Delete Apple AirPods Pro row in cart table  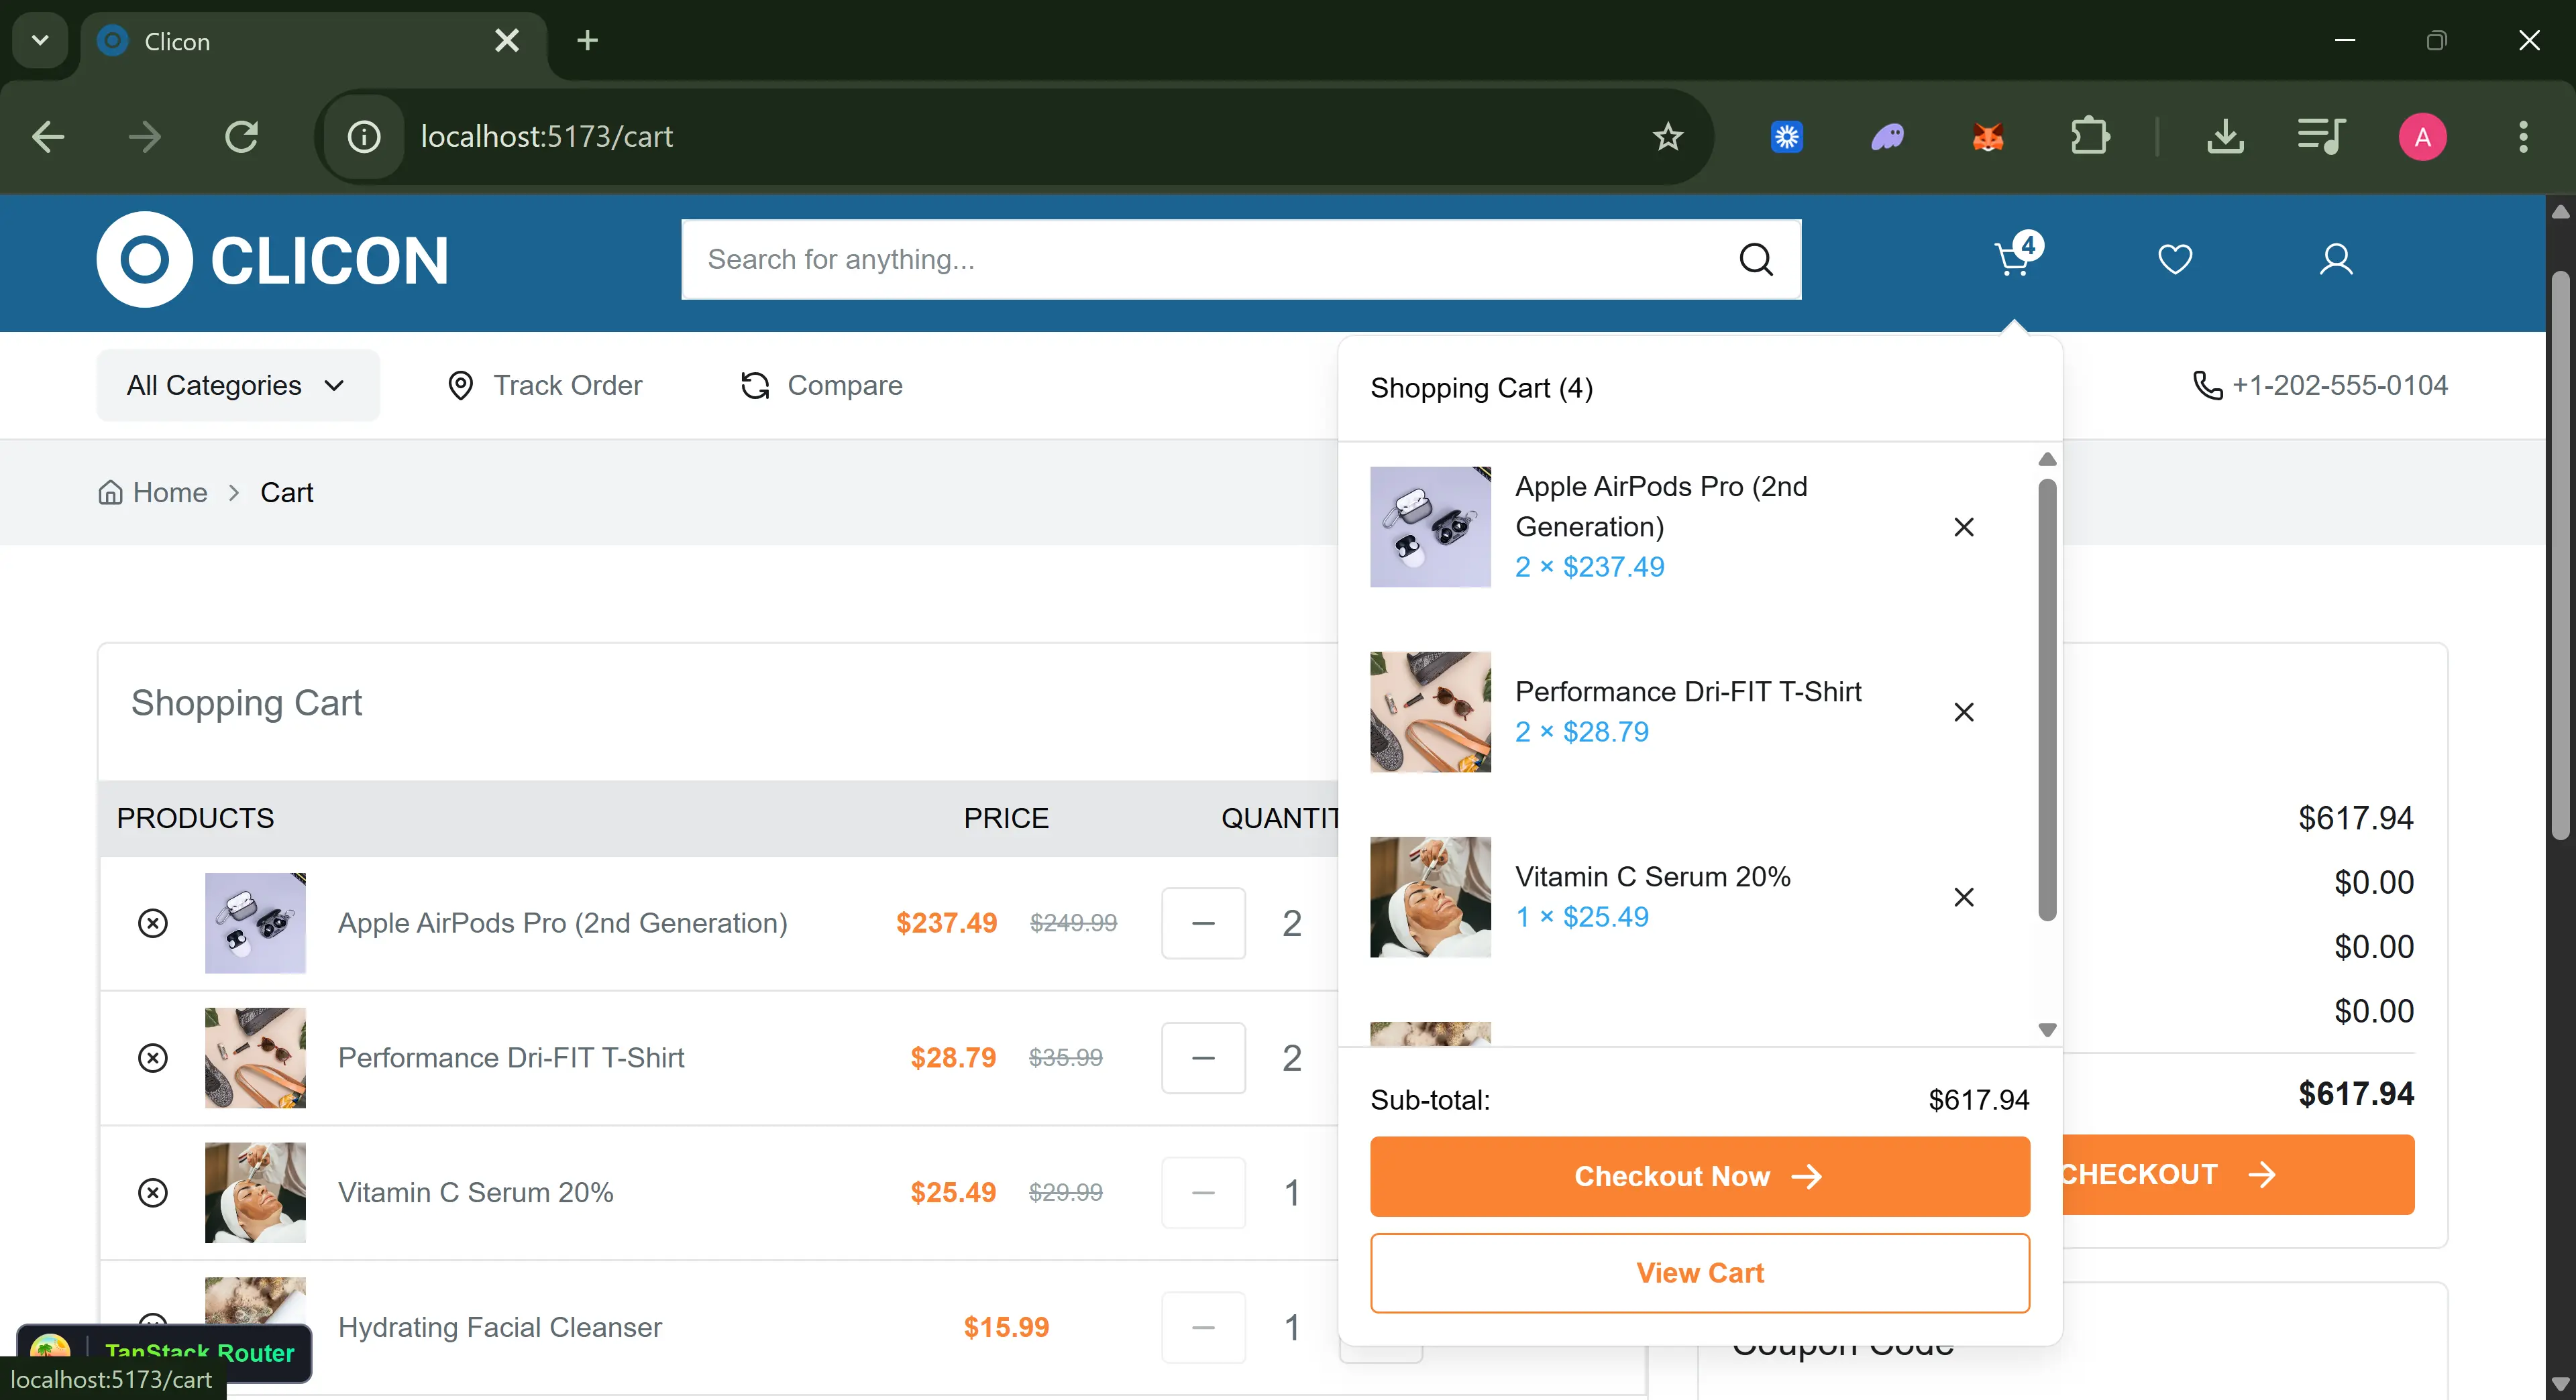click(x=153, y=923)
